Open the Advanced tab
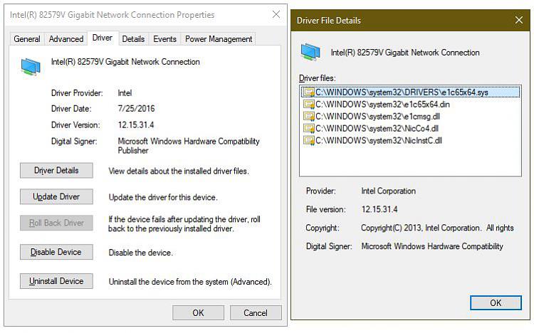This screenshot has width=534, height=333. 66,39
